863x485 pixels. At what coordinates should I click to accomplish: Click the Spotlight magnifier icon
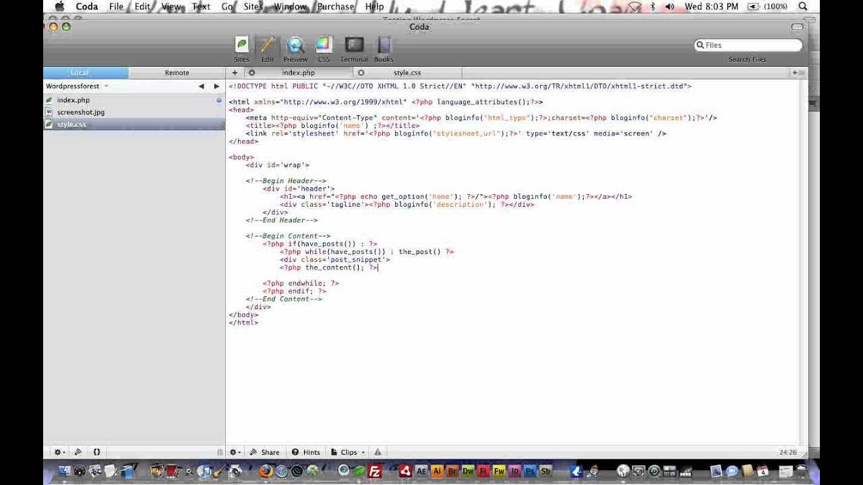[x=802, y=6]
